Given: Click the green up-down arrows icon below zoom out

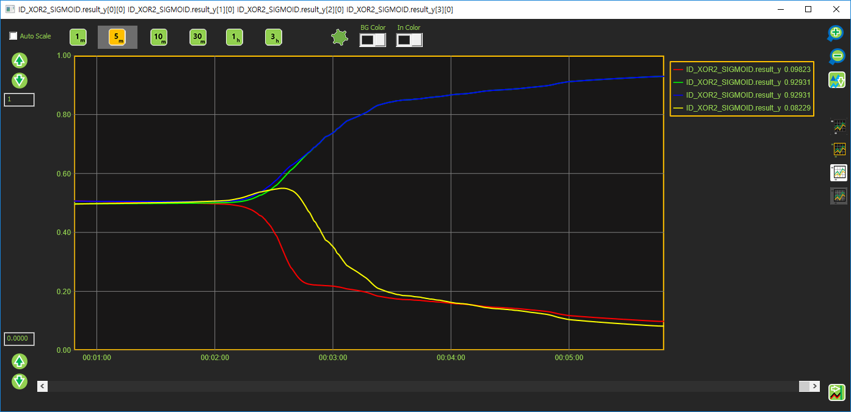Looking at the screenshot, I should click(x=836, y=80).
